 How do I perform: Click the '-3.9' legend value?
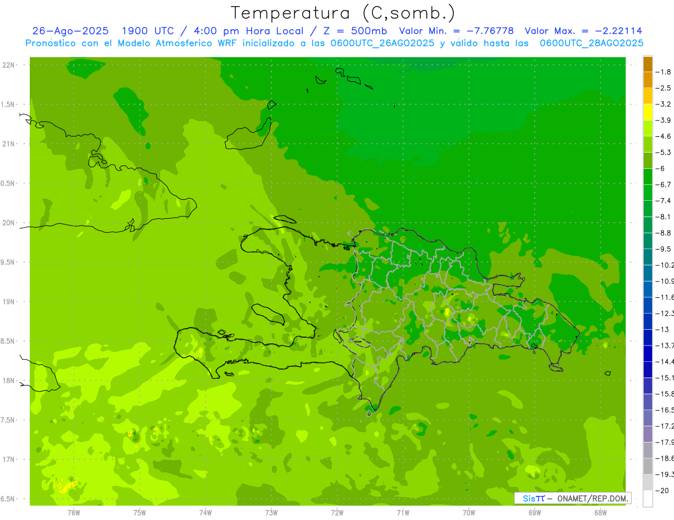[x=664, y=120]
